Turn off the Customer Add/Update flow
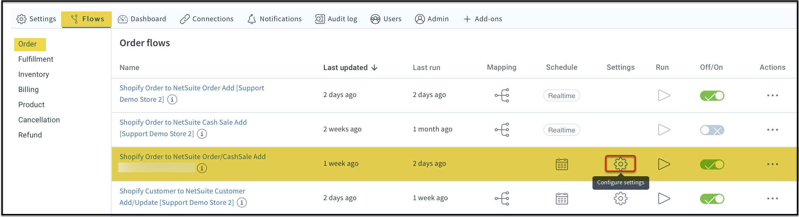Screen dimensions: 799x217 click(x=712, y=199)
